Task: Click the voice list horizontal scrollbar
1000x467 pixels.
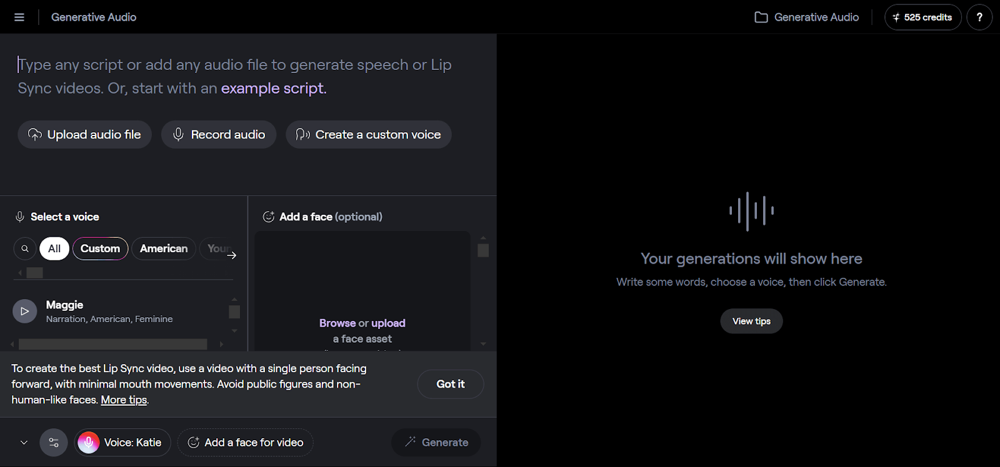Action: 112,344
